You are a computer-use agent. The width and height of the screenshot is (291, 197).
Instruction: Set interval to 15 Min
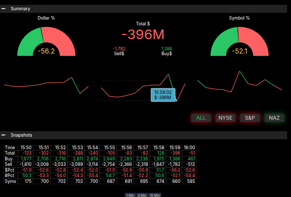click(155, 195)
